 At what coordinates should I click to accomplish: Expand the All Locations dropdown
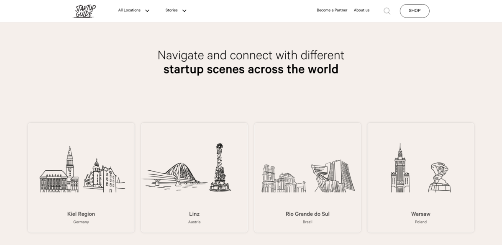[129, 10]
